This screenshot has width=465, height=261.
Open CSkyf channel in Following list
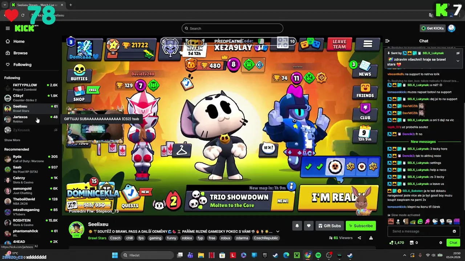click(x=31, y=98)
